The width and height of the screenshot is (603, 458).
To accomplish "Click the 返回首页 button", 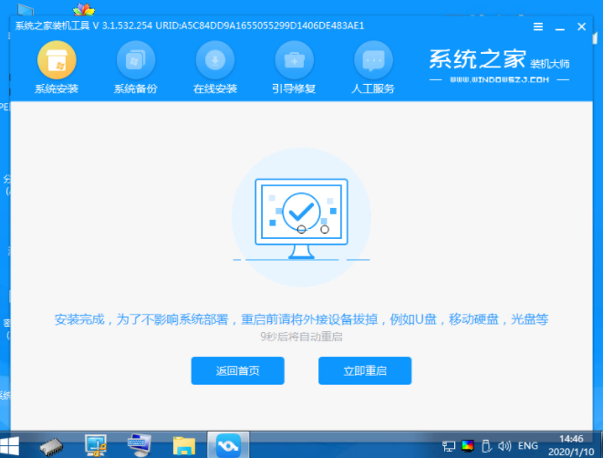I will [238, 370].
